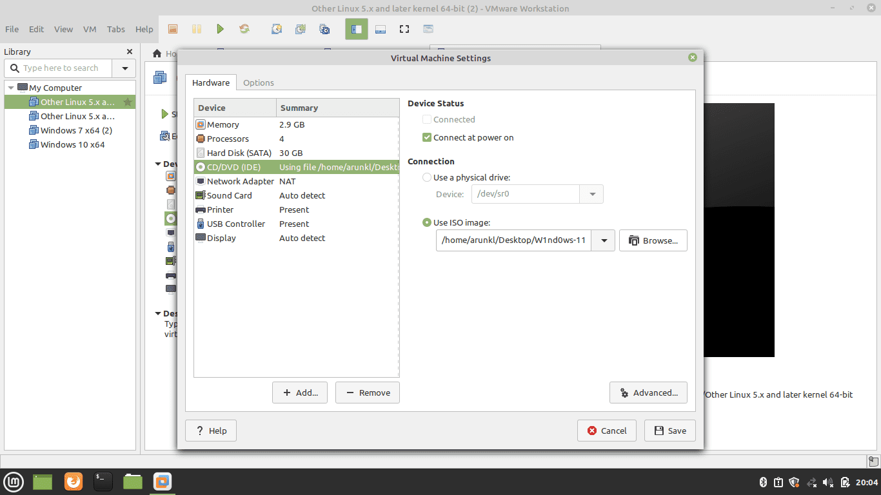Click the security shield tray icon
881x495 pixels.
coord(795,482)
